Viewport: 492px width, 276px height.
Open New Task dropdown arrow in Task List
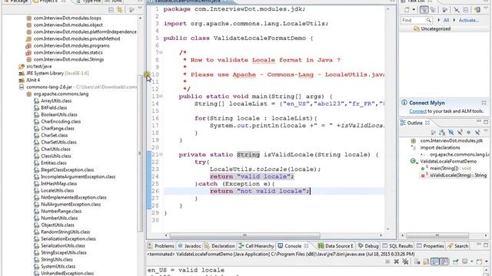point(414,10)
